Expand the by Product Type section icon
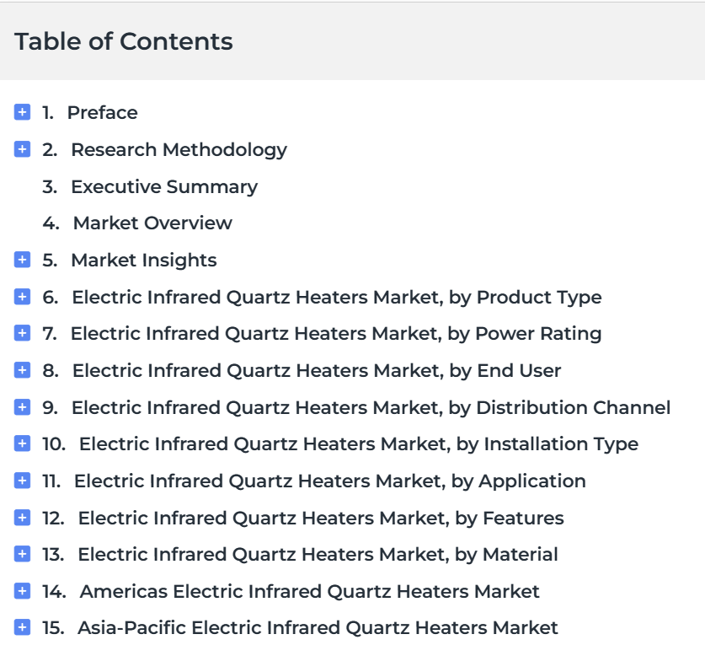The width and height of the screenshot is (705, 645). (x=22, y=297)
